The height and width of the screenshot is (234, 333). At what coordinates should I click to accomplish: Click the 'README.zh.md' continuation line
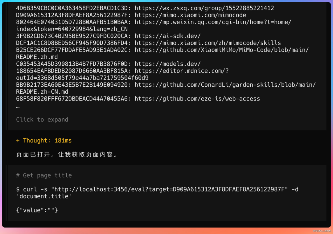click(37, 57)
